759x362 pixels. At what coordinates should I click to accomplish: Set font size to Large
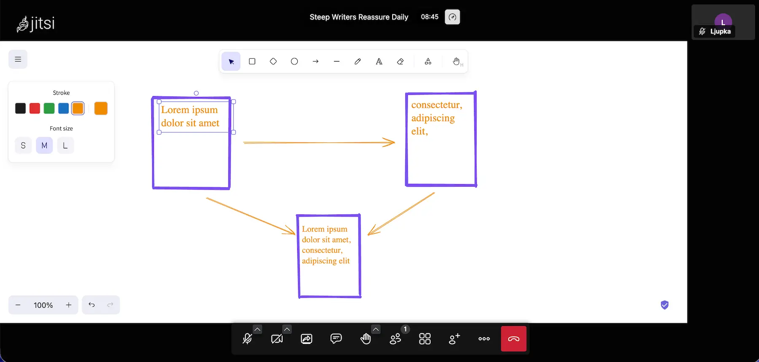click(65, 145)
